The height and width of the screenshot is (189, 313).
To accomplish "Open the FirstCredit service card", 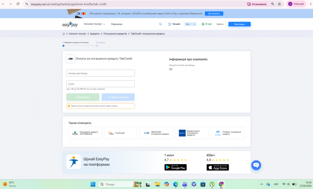I will [121, 133].
